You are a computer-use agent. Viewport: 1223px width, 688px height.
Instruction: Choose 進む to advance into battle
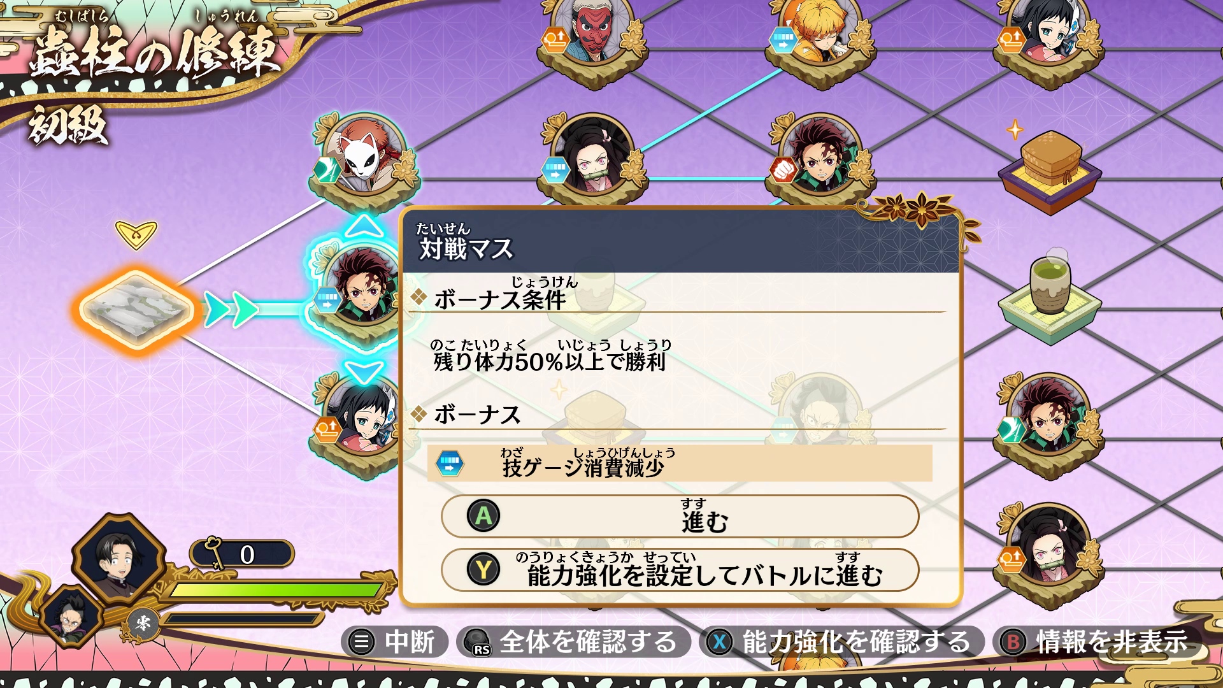coord(680,517)
